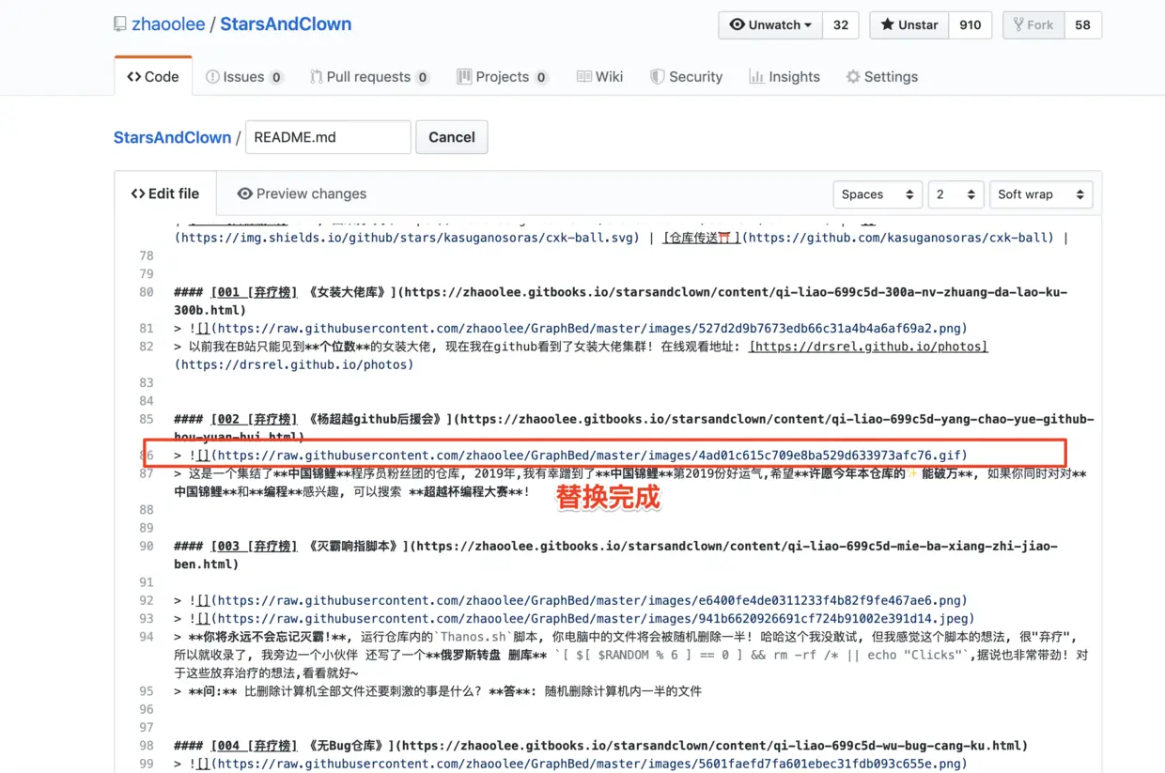The width and height of the screenshot is (1165, 773).
Task: Click the Settings tab gear icon
Action: 853,77
